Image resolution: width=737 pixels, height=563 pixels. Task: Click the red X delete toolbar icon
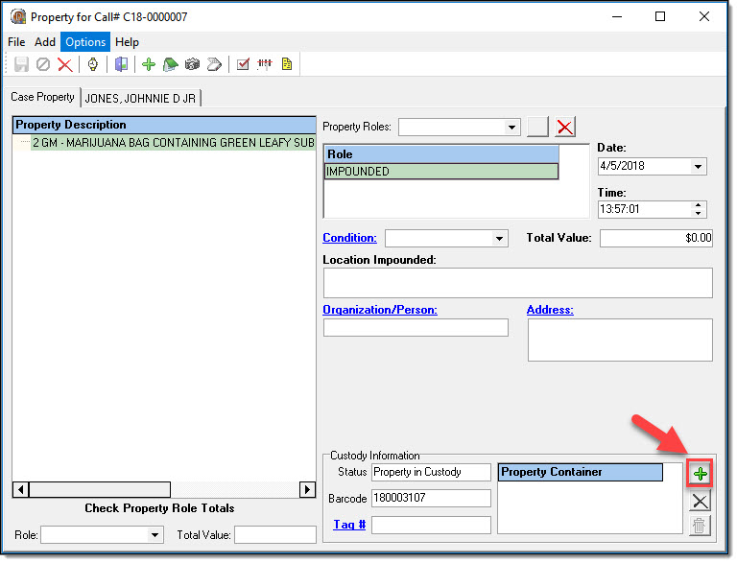64,64
